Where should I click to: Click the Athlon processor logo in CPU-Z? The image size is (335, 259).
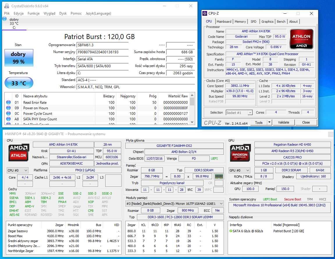(x=302, y=39)
